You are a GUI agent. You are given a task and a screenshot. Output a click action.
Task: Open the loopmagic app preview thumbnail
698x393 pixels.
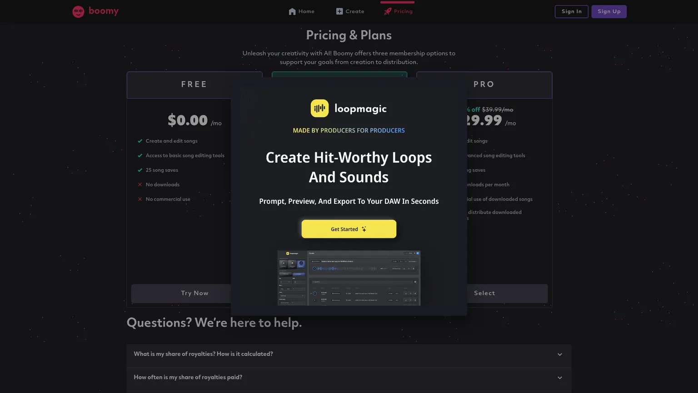[349, 278]
